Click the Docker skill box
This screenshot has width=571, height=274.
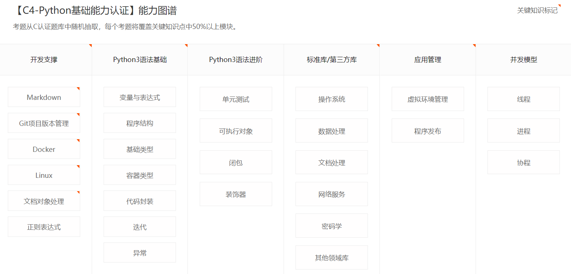(44, 149)
